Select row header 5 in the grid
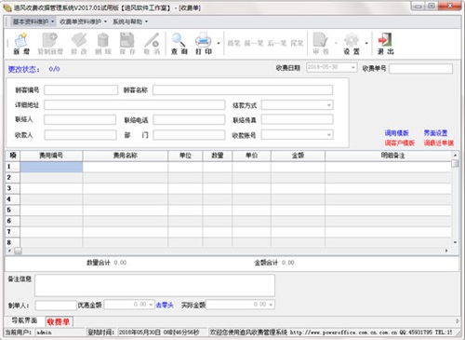The height and width of the screenshot is (340, 465). (x=12, y=210)
